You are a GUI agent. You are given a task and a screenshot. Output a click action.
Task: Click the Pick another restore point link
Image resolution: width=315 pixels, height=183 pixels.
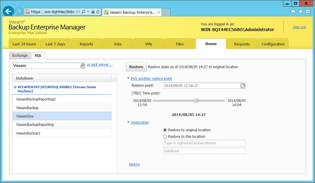click(x=151, y=78)
